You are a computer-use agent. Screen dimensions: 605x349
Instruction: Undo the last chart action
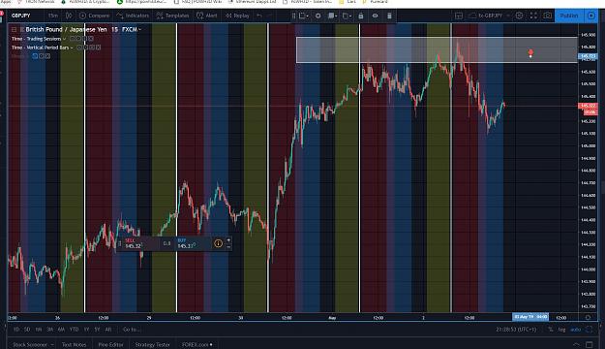[x=259, y=16]
